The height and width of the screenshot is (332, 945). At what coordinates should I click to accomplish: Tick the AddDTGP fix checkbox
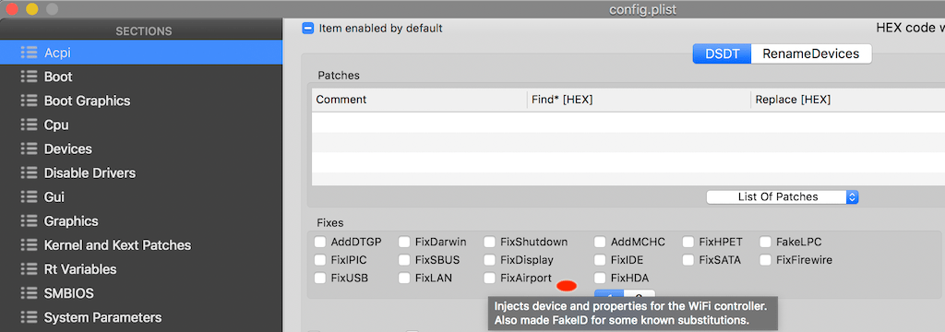point(320,243)
